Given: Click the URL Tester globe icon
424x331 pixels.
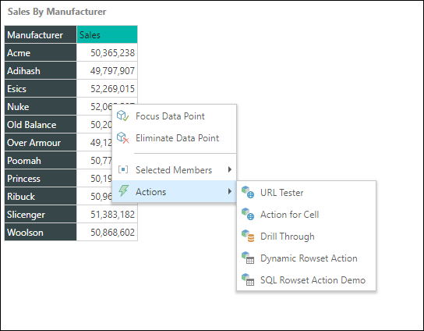Looking at the screenshot, I should pyautogui.click(x=248, y=192).
